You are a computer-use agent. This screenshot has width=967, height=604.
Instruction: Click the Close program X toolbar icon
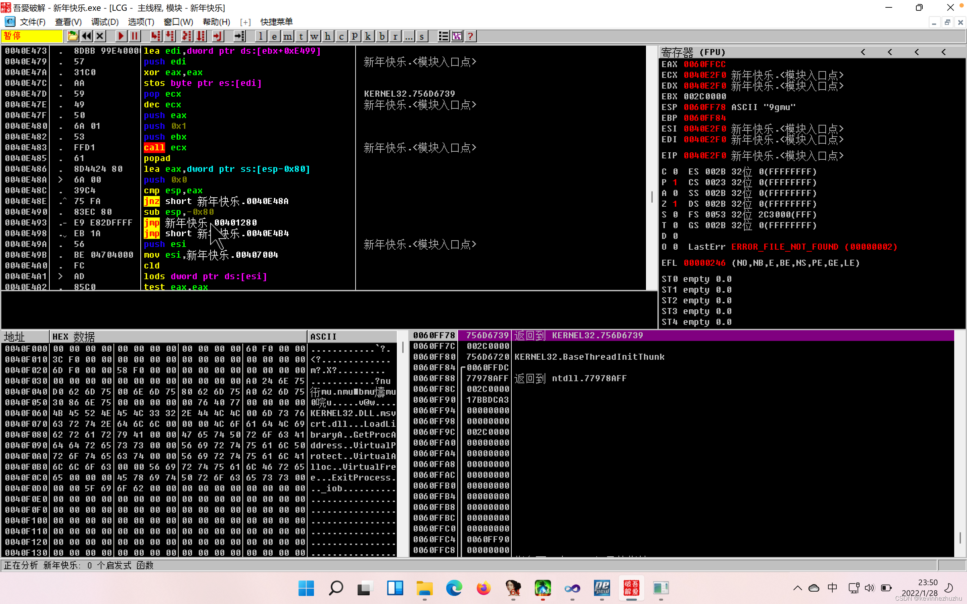100,36
